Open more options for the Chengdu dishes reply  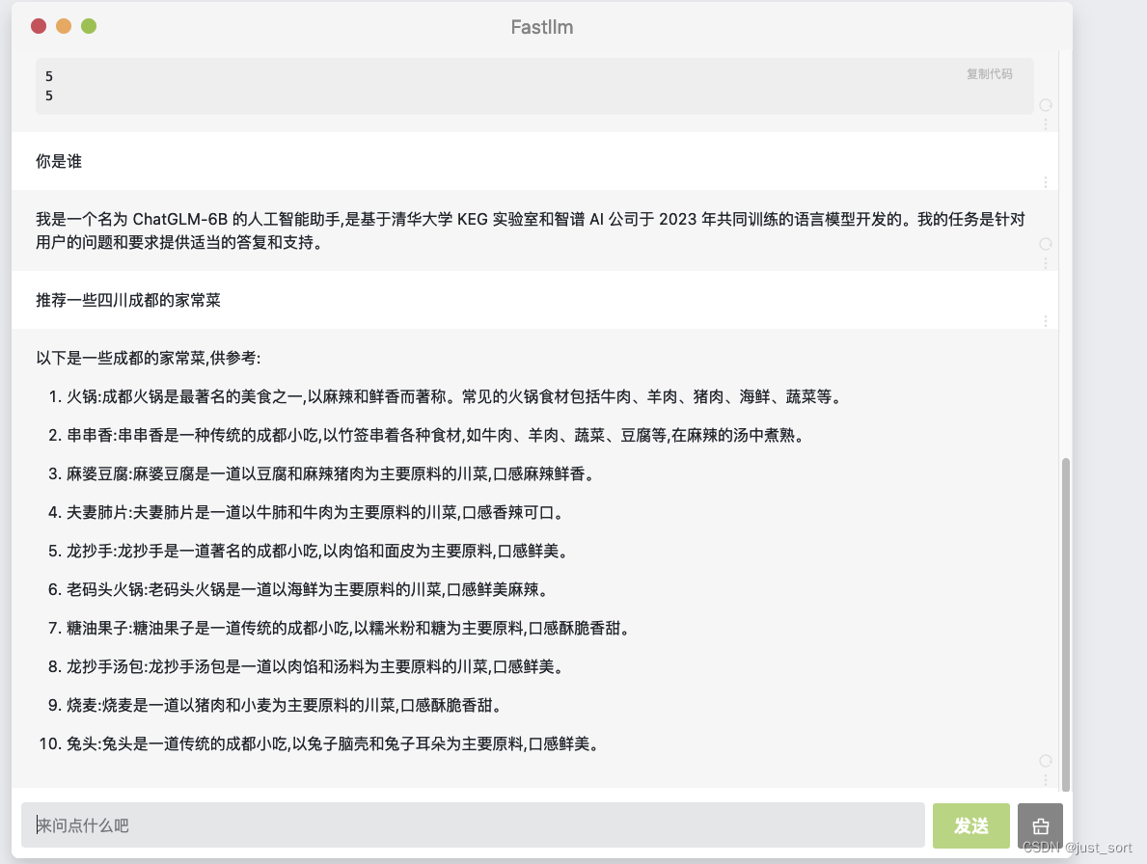pyautogui.click(x=1046, y=780)
